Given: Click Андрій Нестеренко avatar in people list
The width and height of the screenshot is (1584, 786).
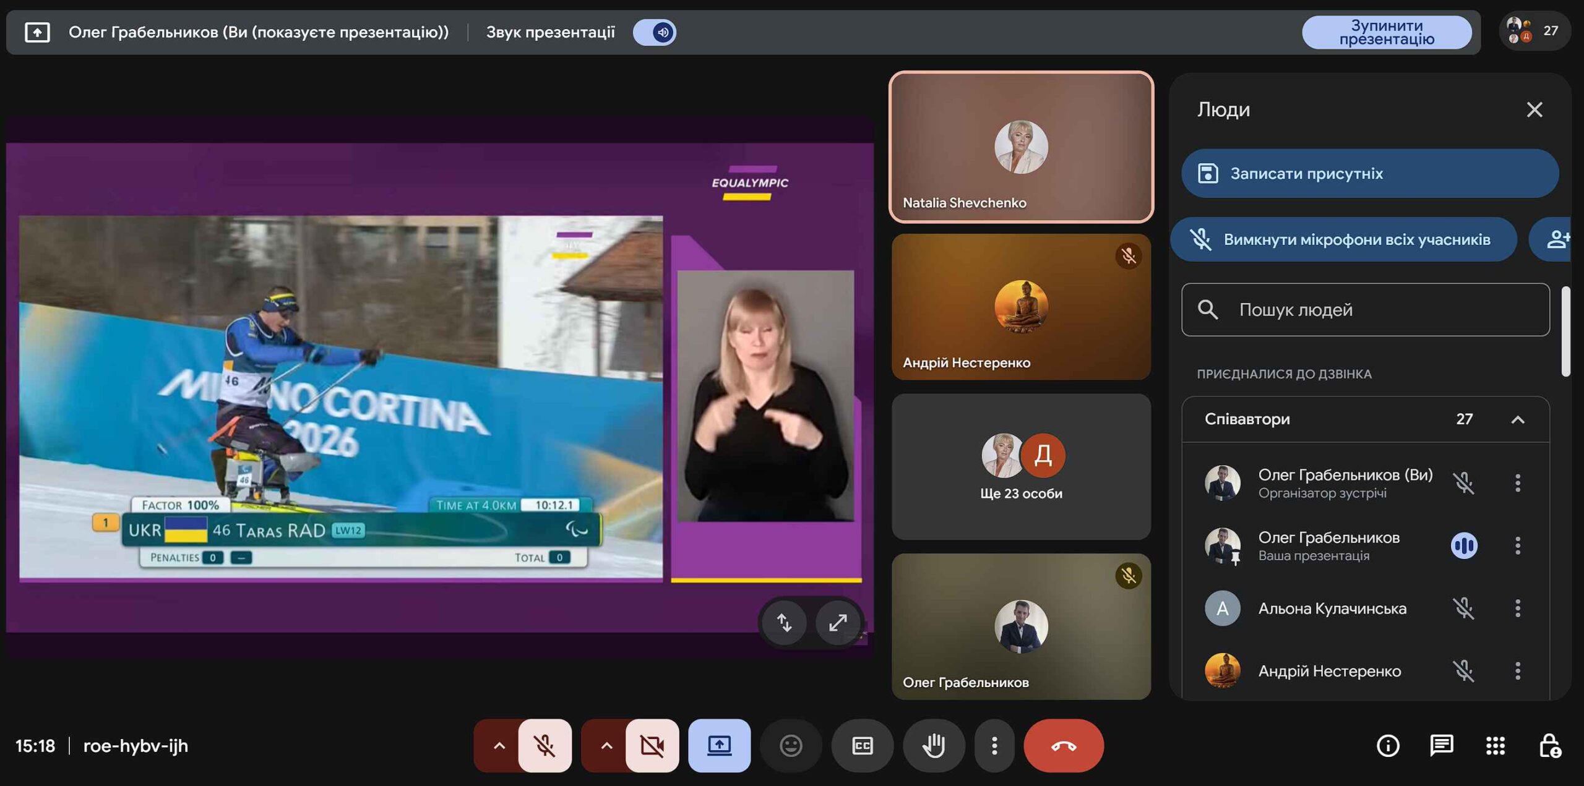Looking at the screenshot, I should [x=1222, y=671].
